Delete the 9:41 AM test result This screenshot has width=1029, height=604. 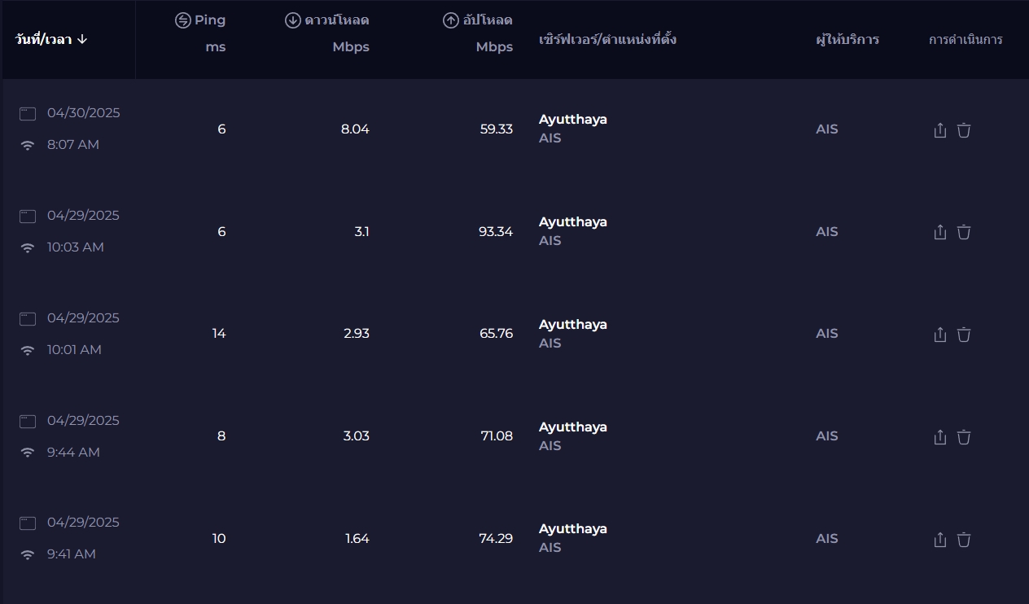964,540
